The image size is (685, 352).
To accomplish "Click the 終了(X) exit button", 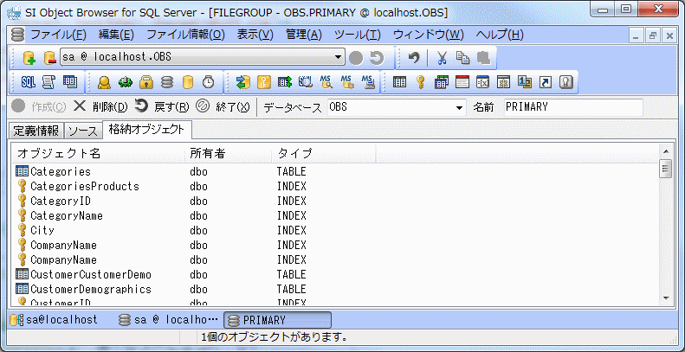I will tap(223, 107).
